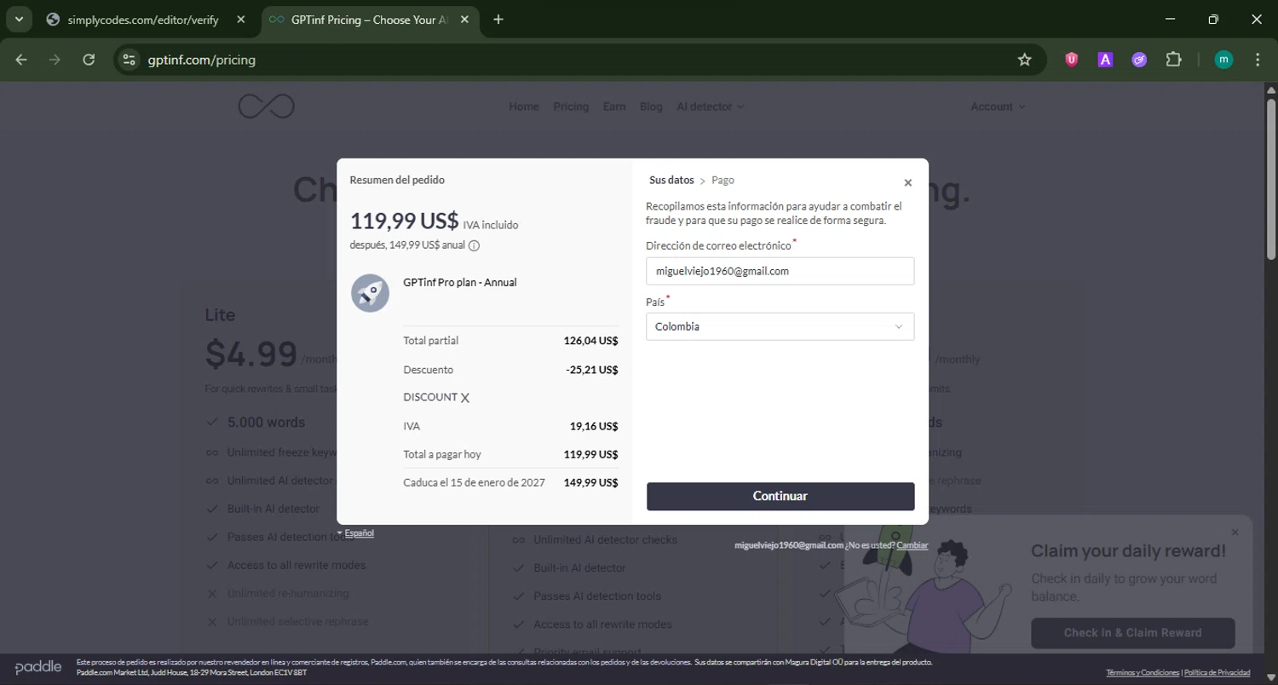Image resolution: width=1278 pixels, height=685 pixels.
Task: Click the Sus datos breadcrumb step
Action: click(671, 180)
